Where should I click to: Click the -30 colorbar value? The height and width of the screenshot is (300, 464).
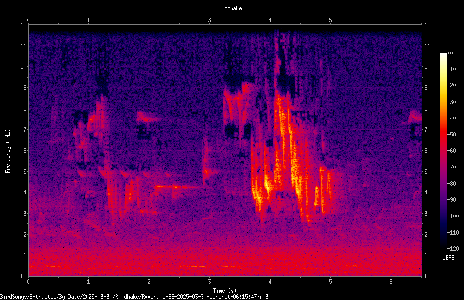pyautogui.click(x=451, y=102)
